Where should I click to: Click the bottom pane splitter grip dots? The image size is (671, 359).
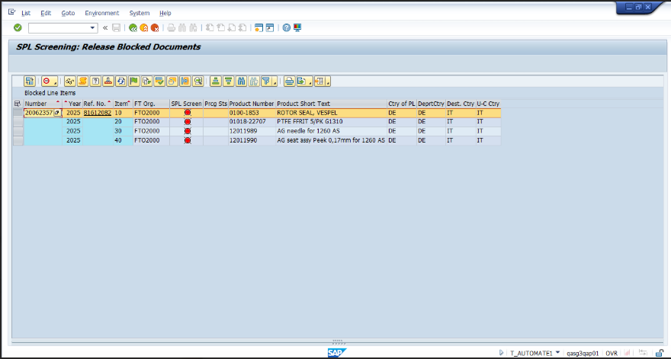[x=338, y=342]
